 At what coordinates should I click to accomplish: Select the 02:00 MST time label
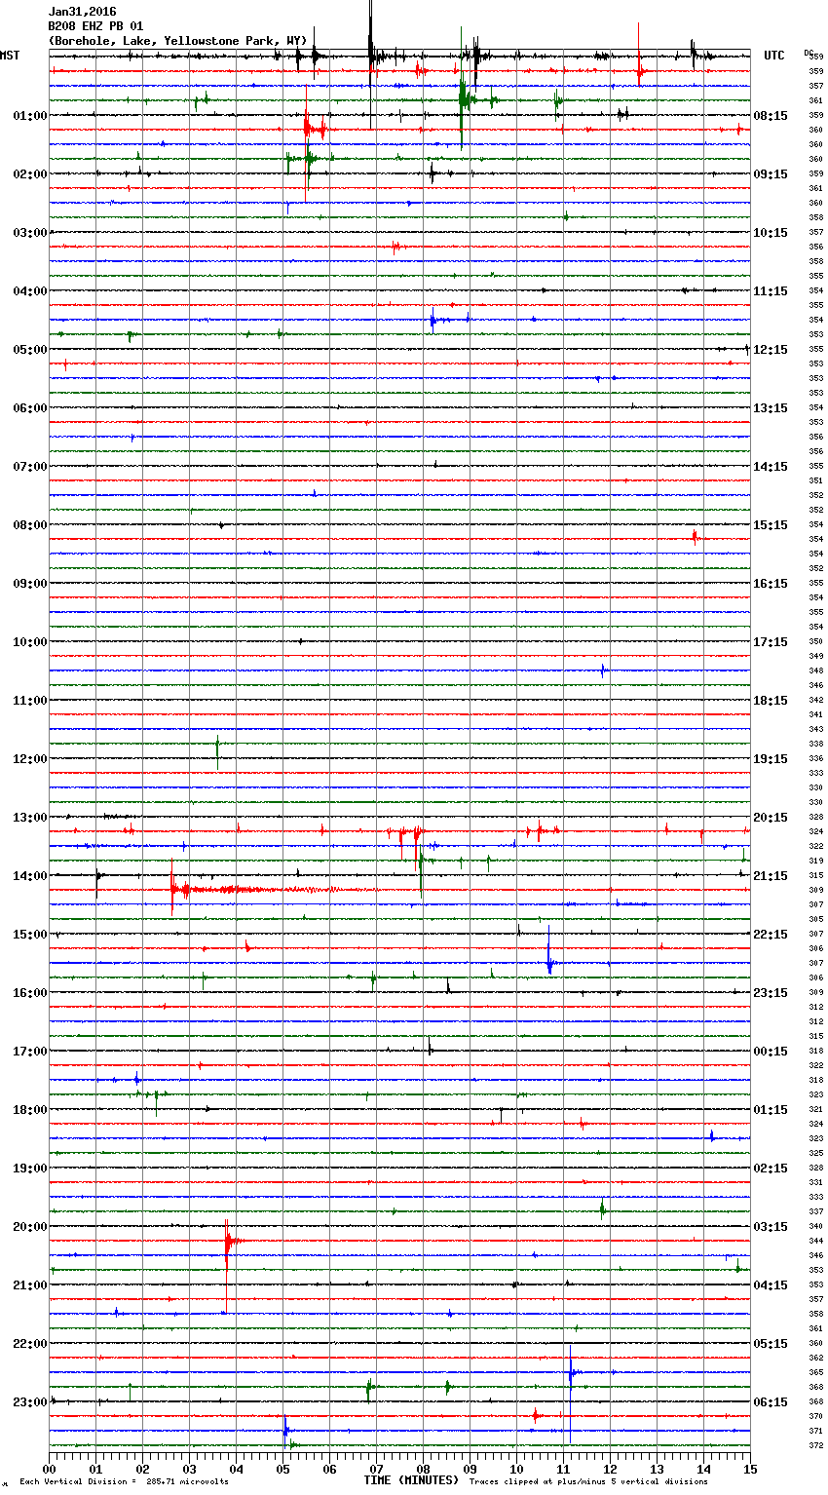tap(30, 174)
